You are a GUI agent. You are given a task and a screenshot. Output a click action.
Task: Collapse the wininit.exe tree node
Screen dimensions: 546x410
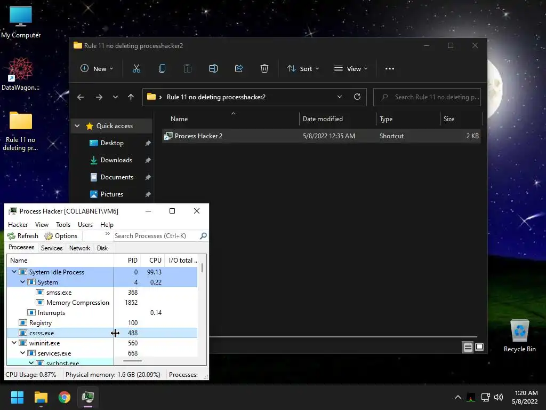point(14,343)
